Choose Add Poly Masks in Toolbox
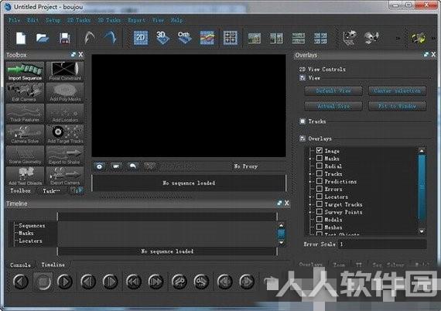The image size is (441, 311). (x=65, y=93)
